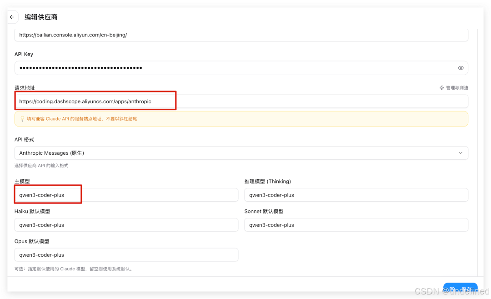Click the Haiku 默认模型 input field

[126, 225]
